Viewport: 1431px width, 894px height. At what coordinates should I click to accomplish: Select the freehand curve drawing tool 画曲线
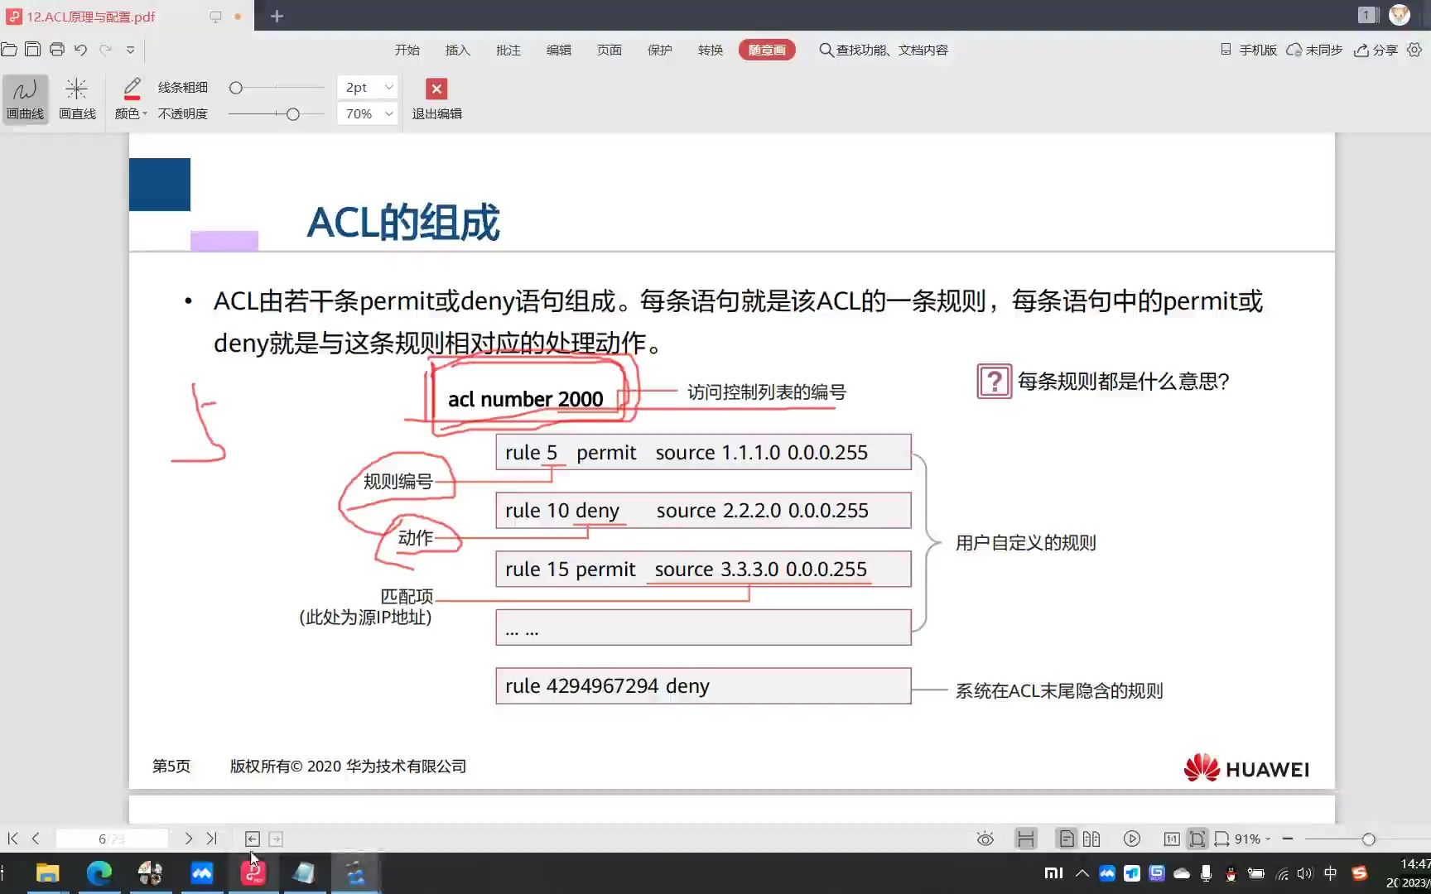tap(25, 98)
